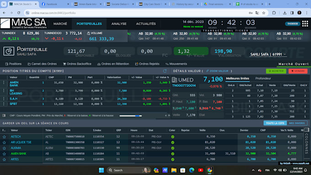Viewport: 311px width, 175px height.
Task: Click the Acheter button
Action: tap(276, 71)
